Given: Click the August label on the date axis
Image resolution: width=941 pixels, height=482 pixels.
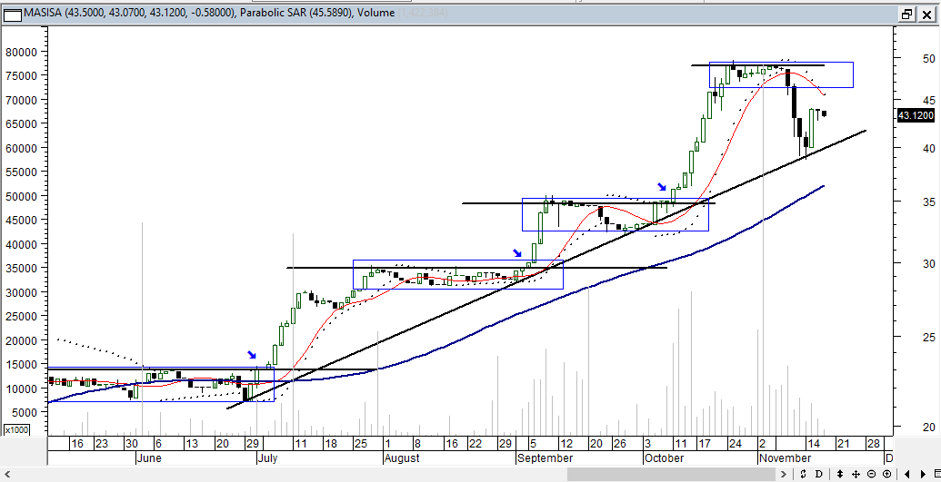Looking at the screenshot, I should tap(401, 458).
